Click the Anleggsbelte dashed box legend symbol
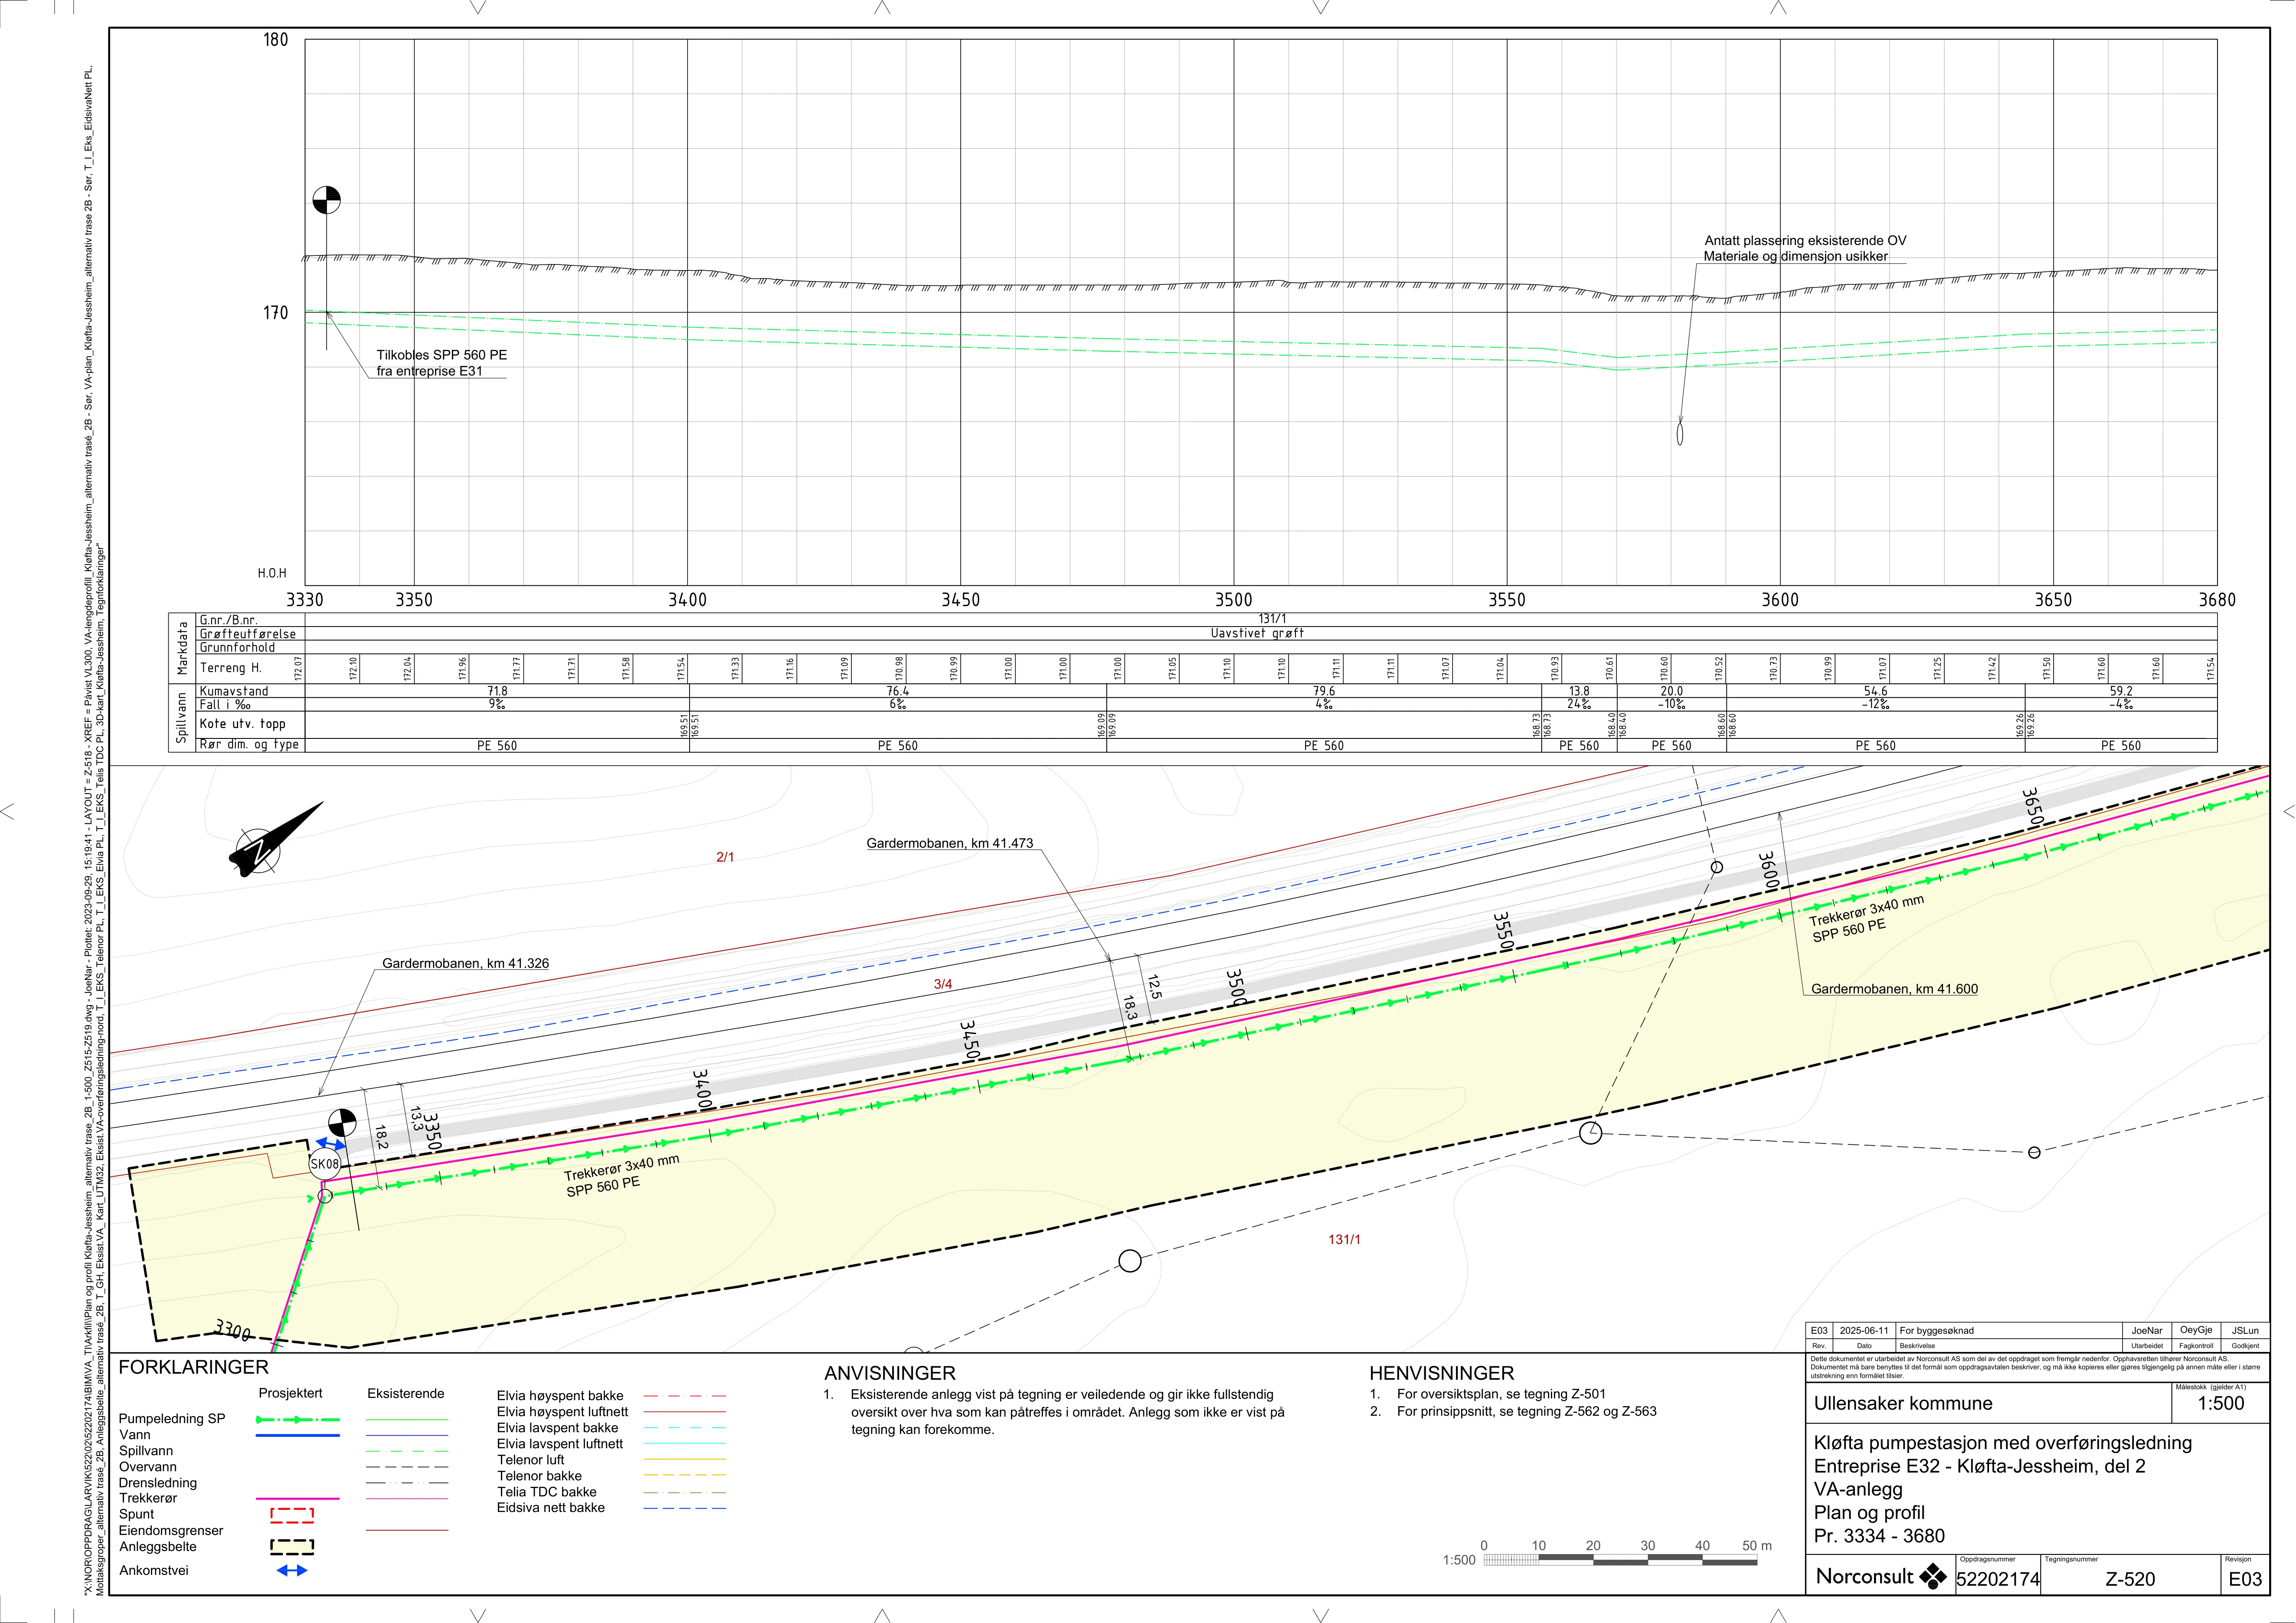This screenshot has height=1623, width=2296. tap(292, 1547)
